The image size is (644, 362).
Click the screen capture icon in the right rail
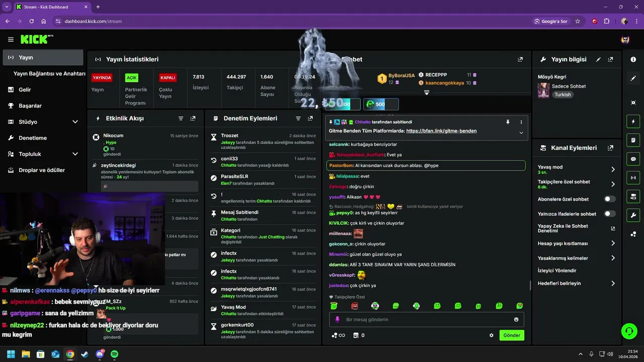click(x=633, y=103)
